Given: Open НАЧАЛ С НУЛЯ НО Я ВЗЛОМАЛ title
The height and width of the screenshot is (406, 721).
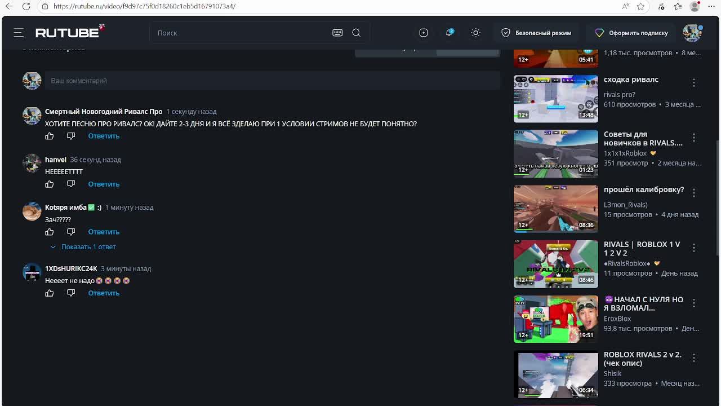Looking at the screenshot, I should [x=643, y=304].
